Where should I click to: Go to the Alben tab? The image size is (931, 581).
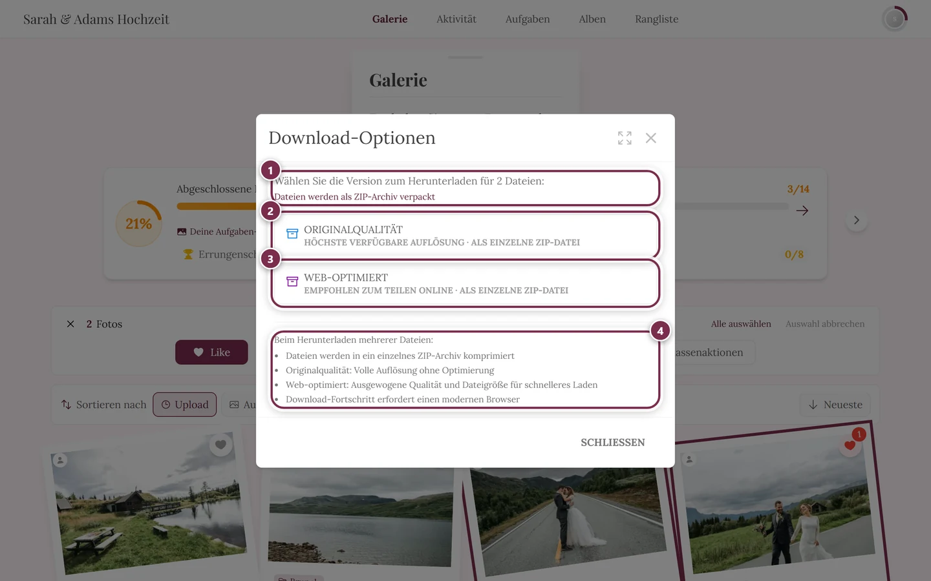point(592,19)
